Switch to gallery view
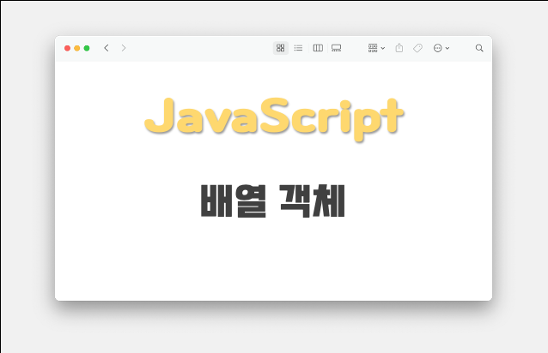This screenshot has width=548, height=353. (336, 48)
